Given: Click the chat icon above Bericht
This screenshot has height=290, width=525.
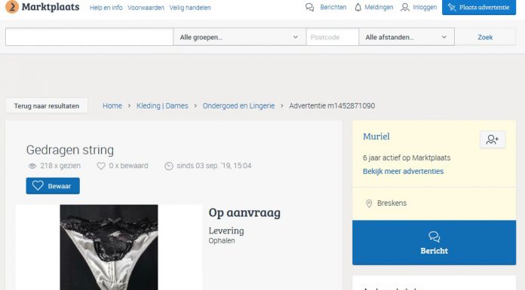Looking at the screenshot, I should [x=434, y=237].
